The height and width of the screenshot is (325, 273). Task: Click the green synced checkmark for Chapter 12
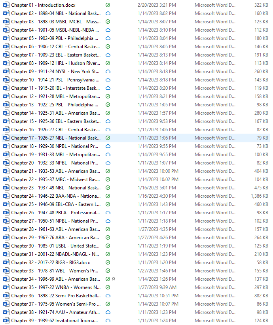click(x=108, y=96)
